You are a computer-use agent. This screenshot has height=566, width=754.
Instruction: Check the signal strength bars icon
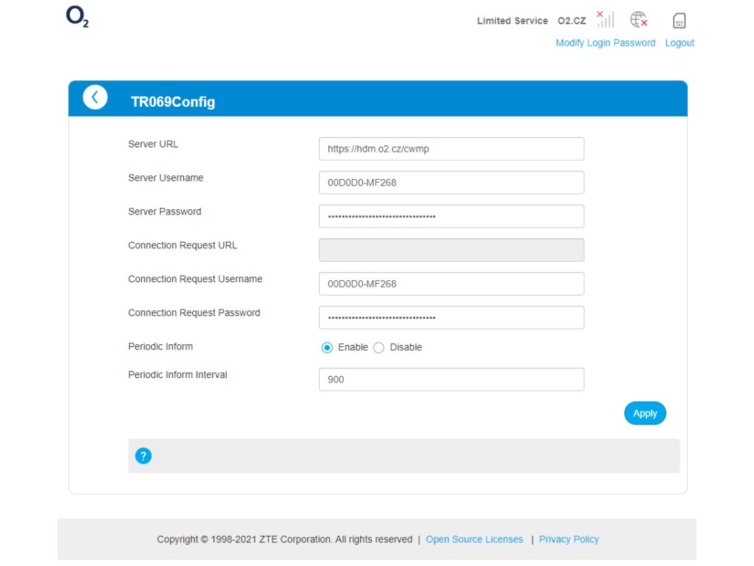tap(605, 19)
